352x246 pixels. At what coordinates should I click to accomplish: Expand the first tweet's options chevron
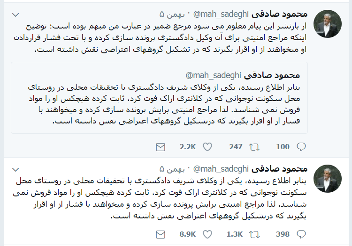pyautogui.click(x=15, y=12)
